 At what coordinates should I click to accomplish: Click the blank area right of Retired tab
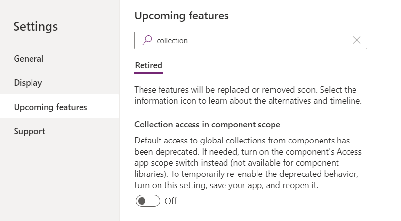click(x=281, y=65)
